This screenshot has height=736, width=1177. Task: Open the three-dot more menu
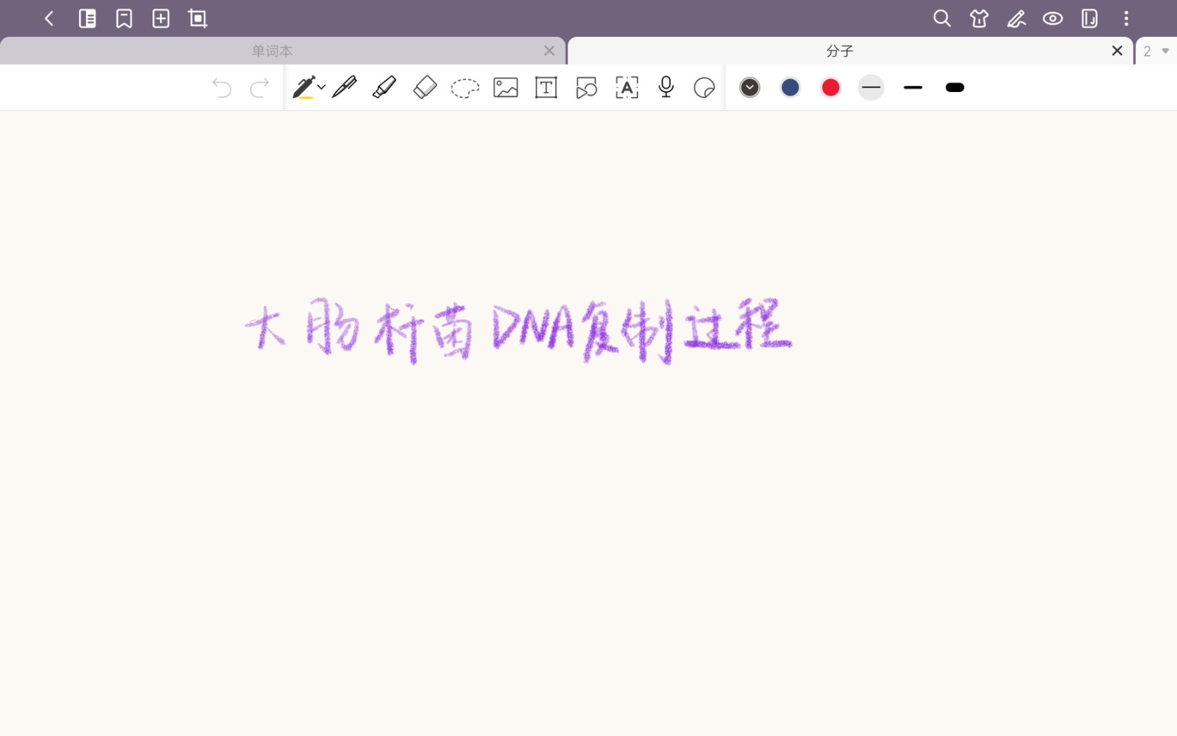(x=1127, y=18)
